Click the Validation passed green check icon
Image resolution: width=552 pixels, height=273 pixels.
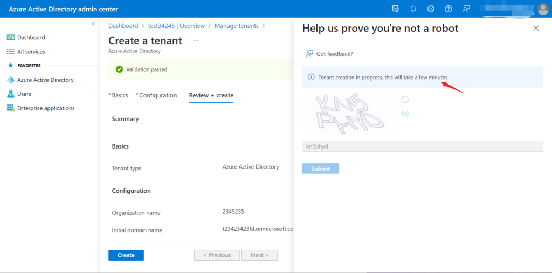(119, 69)
